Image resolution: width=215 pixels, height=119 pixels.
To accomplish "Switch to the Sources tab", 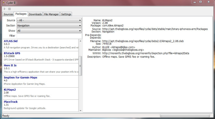I will [x=8, y=14].
